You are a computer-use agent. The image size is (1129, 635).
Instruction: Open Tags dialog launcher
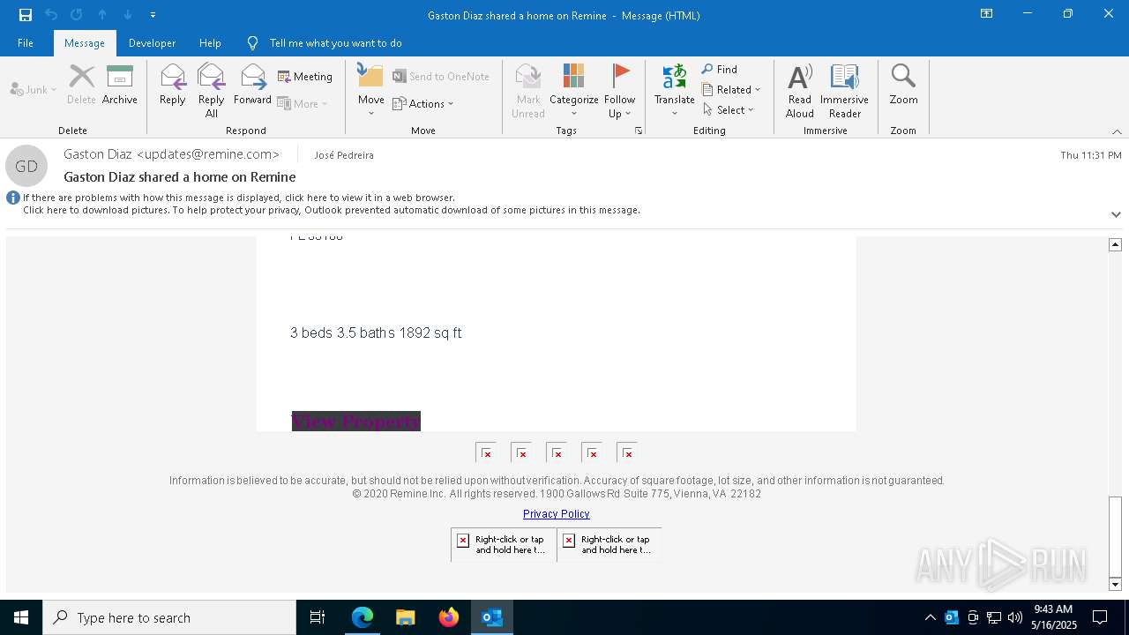tap(638, 131)
